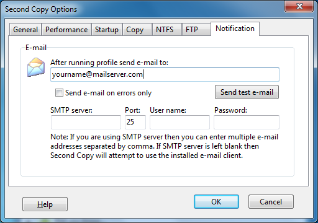Image resolution: width=318 pixels, height=223 pixels.
Task: Click the Send test e-mail button
Action: pos(247,92)
